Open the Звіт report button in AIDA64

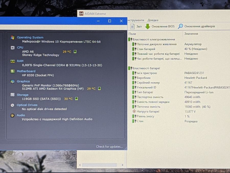(136, 26)
